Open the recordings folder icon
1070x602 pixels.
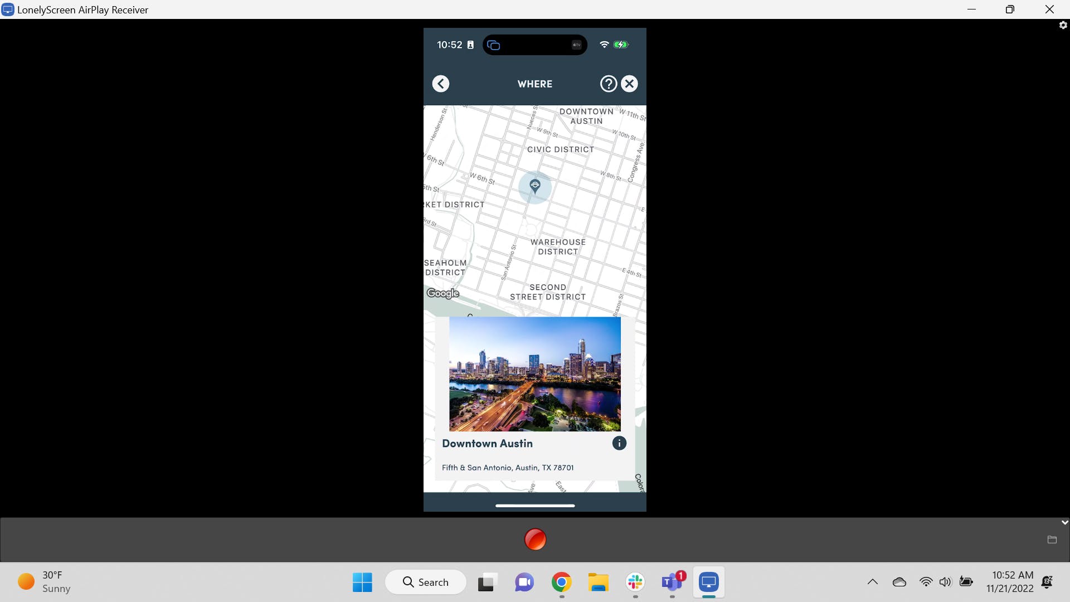(x=1052, y=540)
